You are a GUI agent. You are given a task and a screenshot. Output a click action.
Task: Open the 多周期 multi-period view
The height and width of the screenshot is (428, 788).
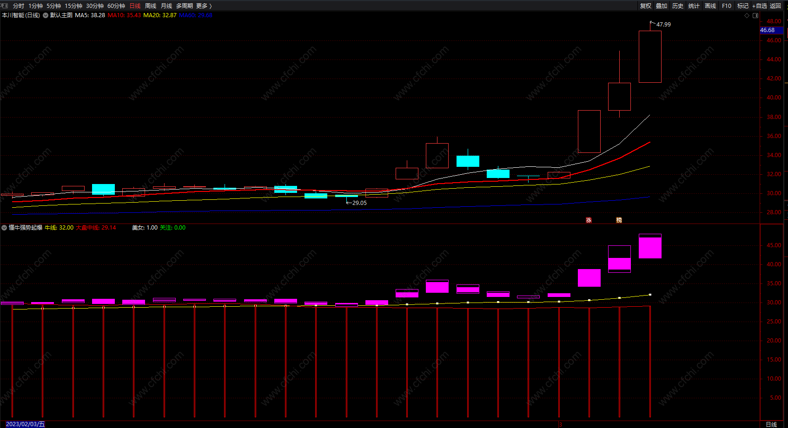click(x=185, y=6)
